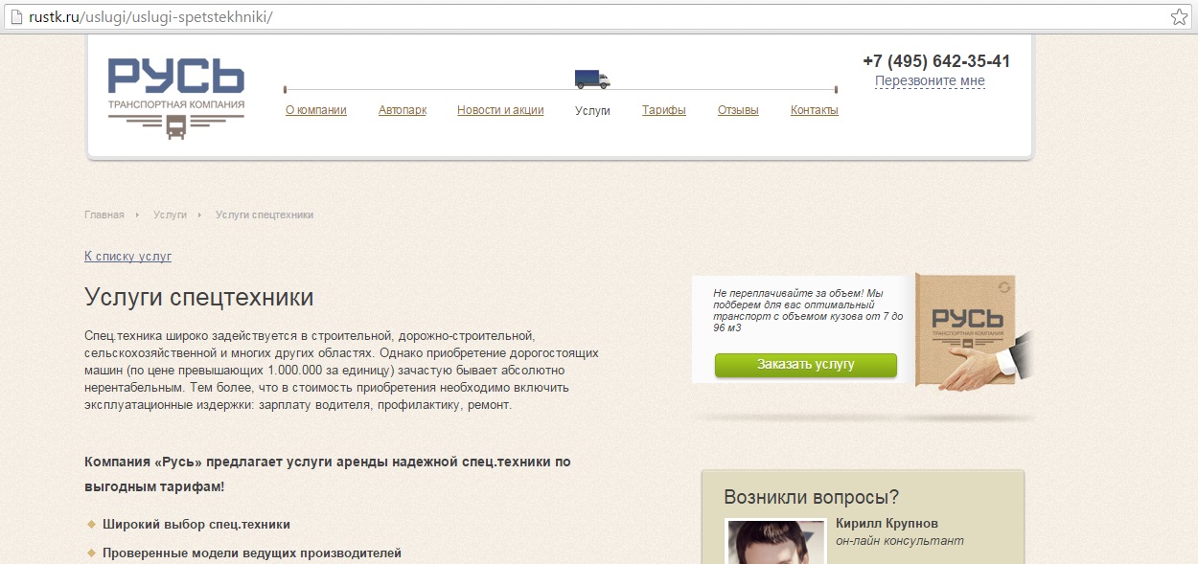1198x564 pixels.
Task: Open the Контакты navigation item
Action: click(x=813, y=109)
